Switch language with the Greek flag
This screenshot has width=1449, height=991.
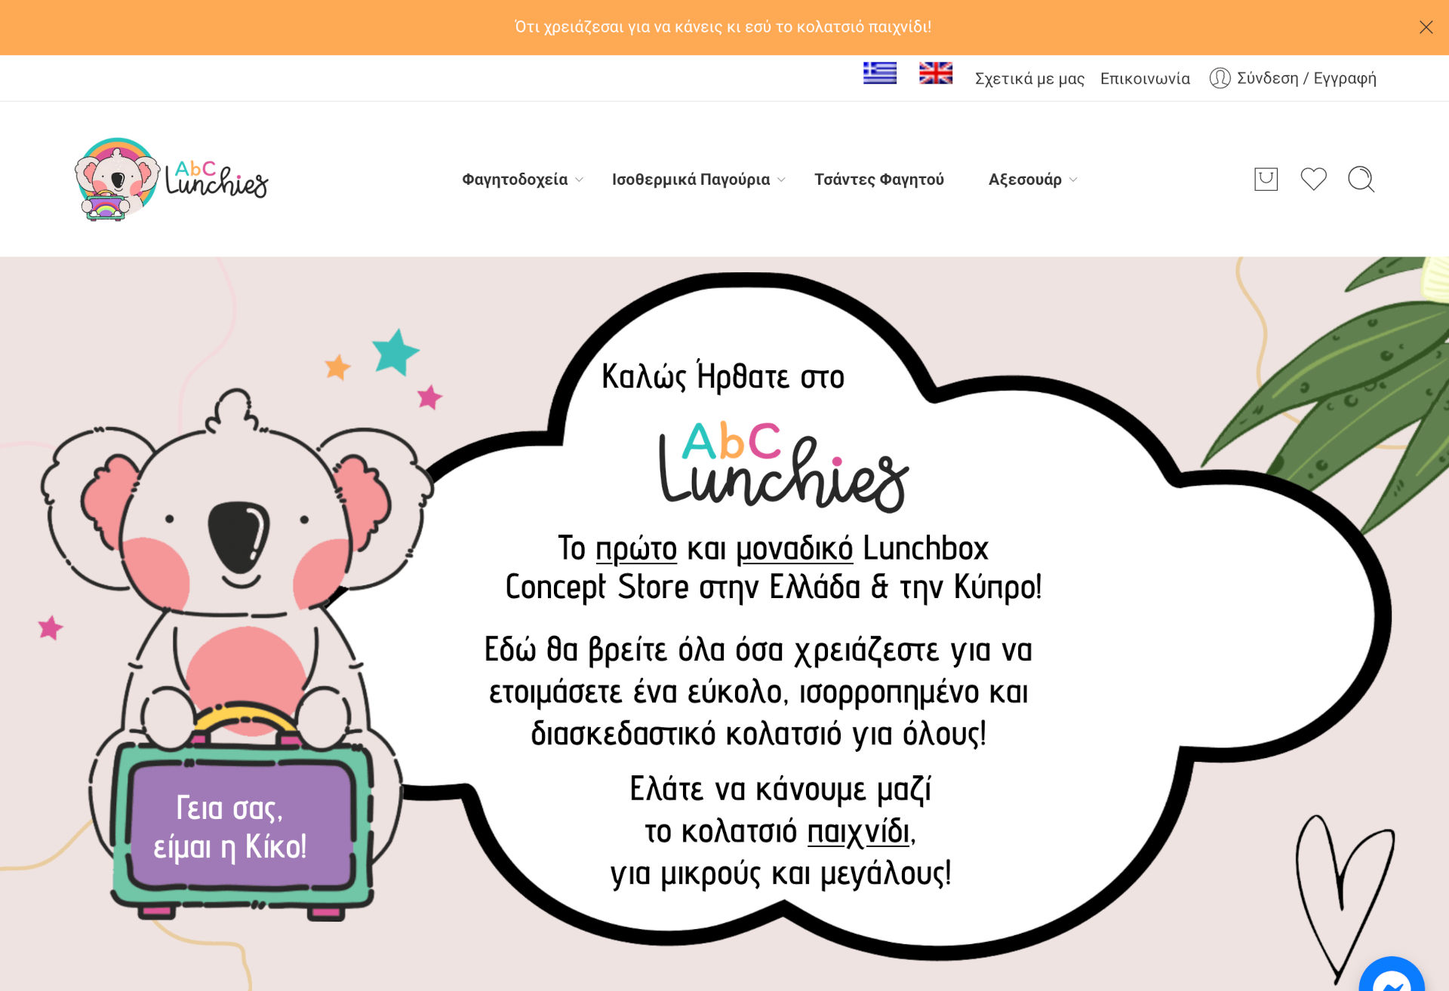click(880, 73)
